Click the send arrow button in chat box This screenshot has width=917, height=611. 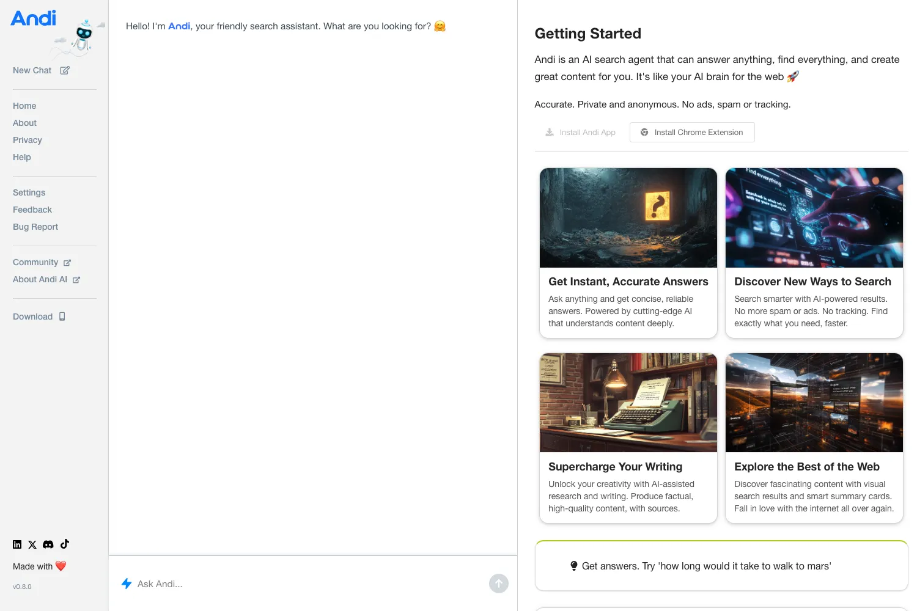pyautogui.click(x=499, y=584)
